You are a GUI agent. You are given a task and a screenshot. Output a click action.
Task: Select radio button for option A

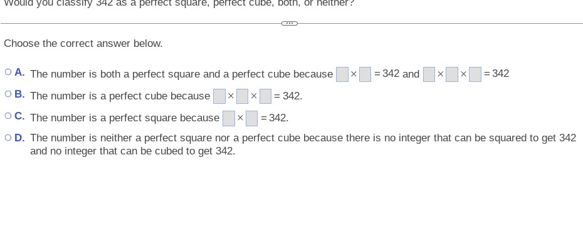click(x=8, y=72)
